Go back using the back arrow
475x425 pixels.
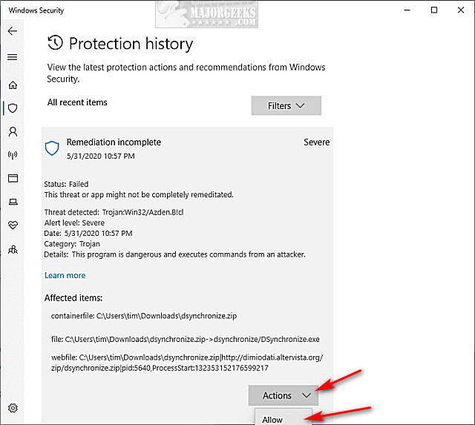(x=13, y=31)
